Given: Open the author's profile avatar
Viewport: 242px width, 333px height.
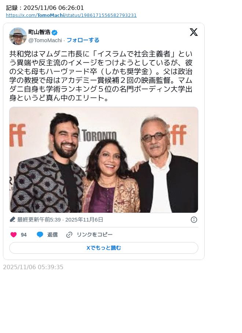Looking at the screenshot, I should pyautogui.click(x=18, y=36).
